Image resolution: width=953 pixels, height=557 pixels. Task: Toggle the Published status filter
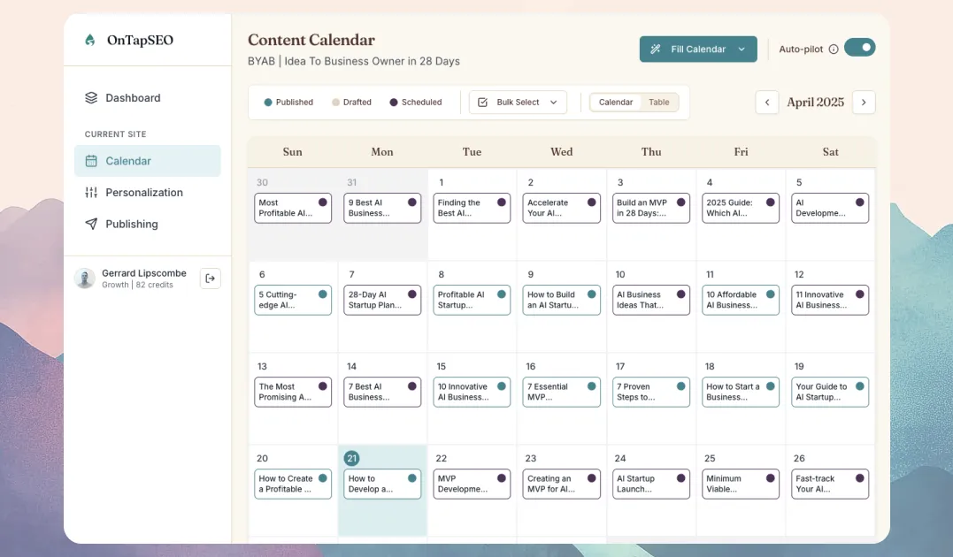click(288, 103)
